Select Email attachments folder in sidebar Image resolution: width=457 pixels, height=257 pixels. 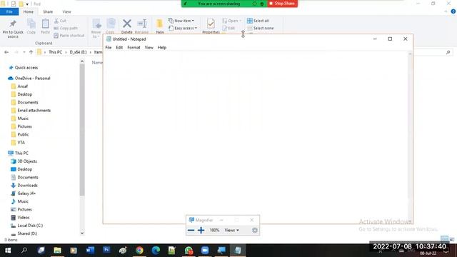(34, 111)
